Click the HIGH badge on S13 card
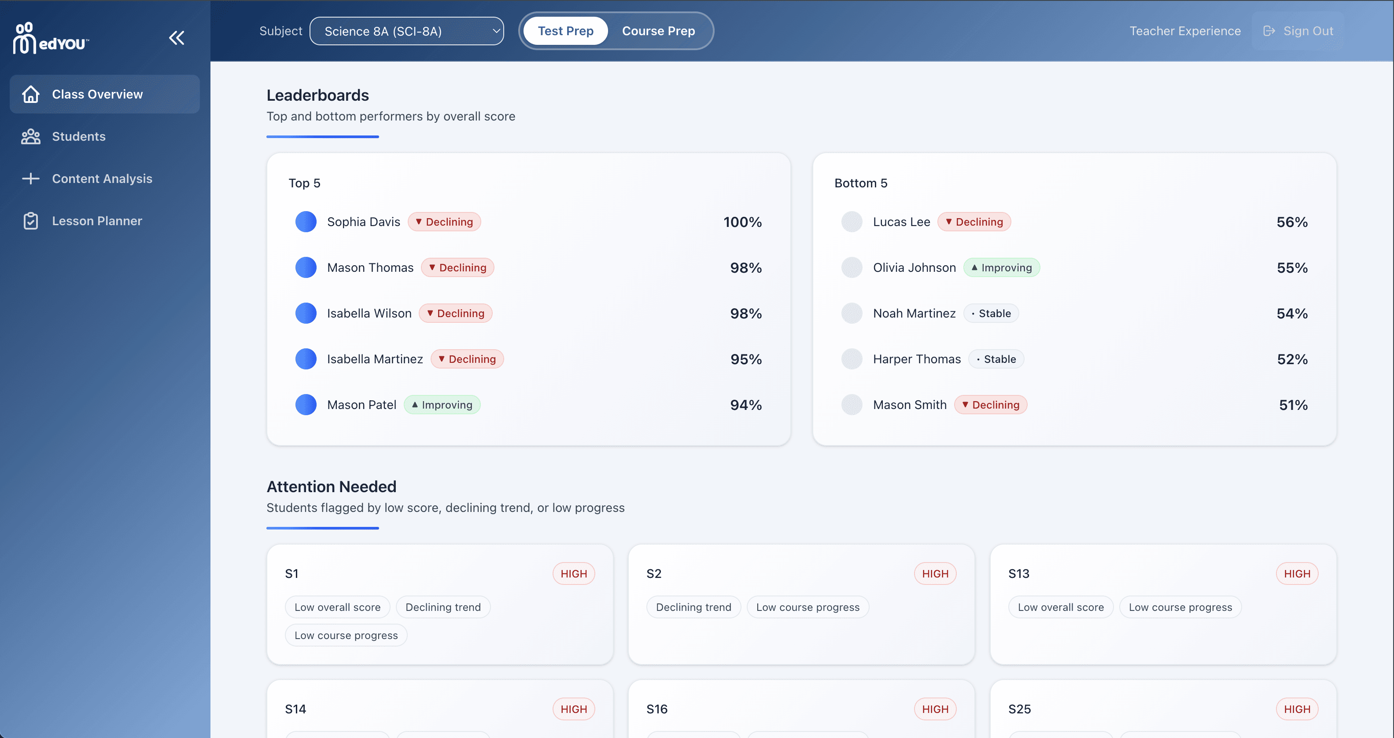Viewport: 1394px width, 738px height. pyautogui.click(x=1297, y=574)
